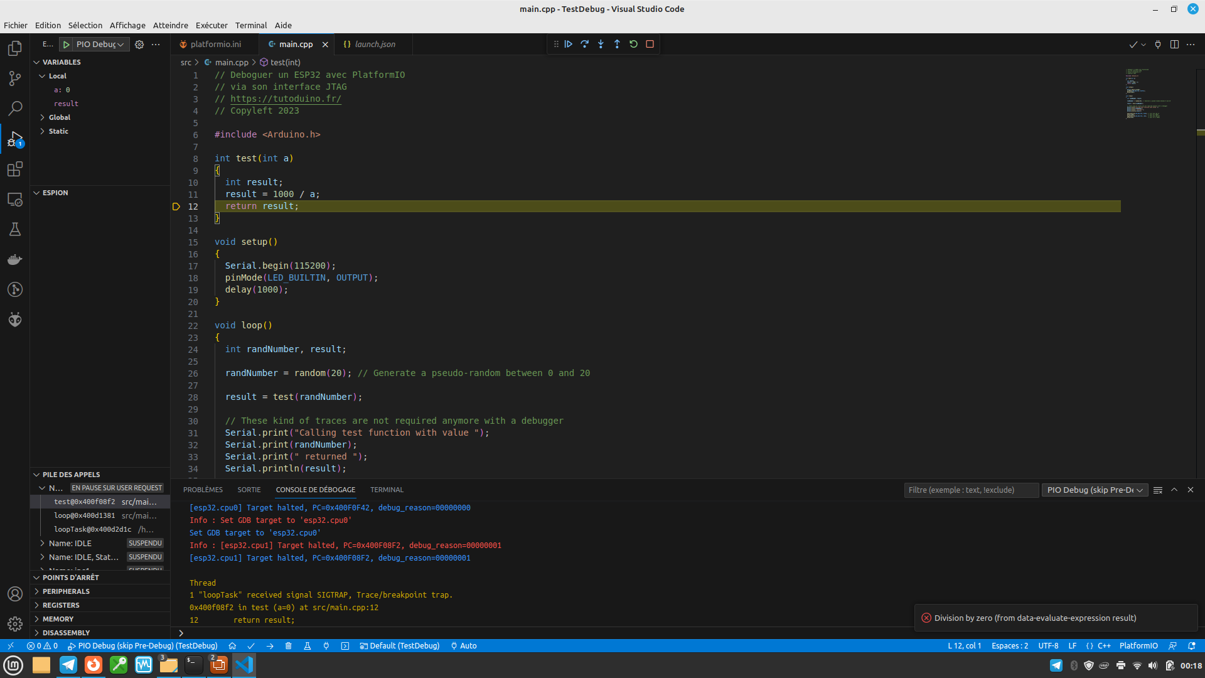Clear the debug console output
The height and width of the screenshot is (678, 1205).
1158,490
